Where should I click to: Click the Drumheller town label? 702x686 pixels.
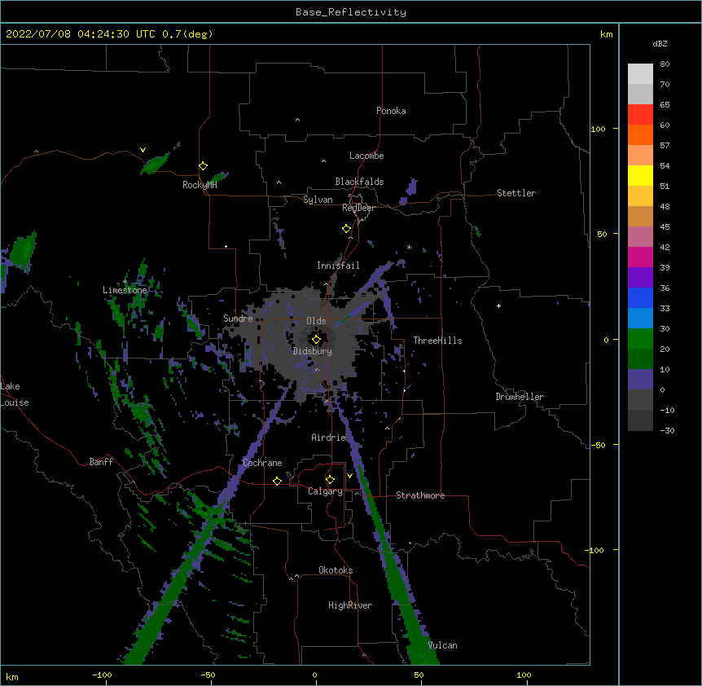[x=520, y=397]
